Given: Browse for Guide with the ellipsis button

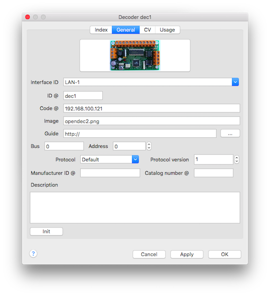Looking at the screenshot, I should (x=230, y=134).
